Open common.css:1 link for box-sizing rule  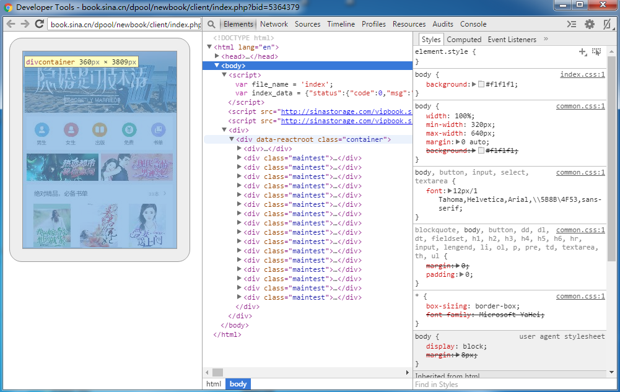tap(580, 296)
